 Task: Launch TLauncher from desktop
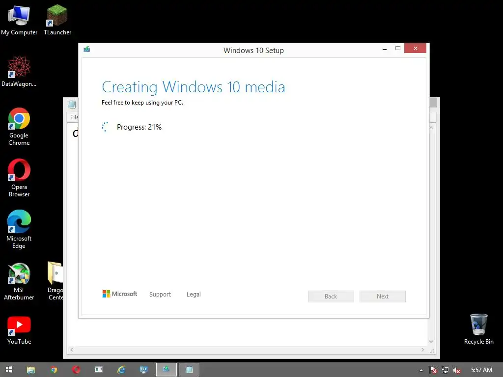[x=57, y=20]
